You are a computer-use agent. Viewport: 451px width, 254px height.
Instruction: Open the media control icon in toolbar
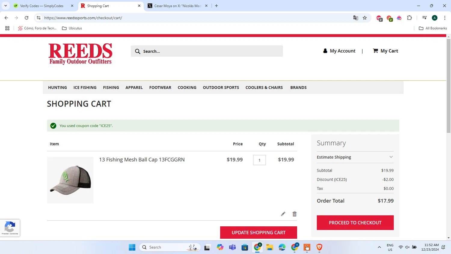pos(424,18)
